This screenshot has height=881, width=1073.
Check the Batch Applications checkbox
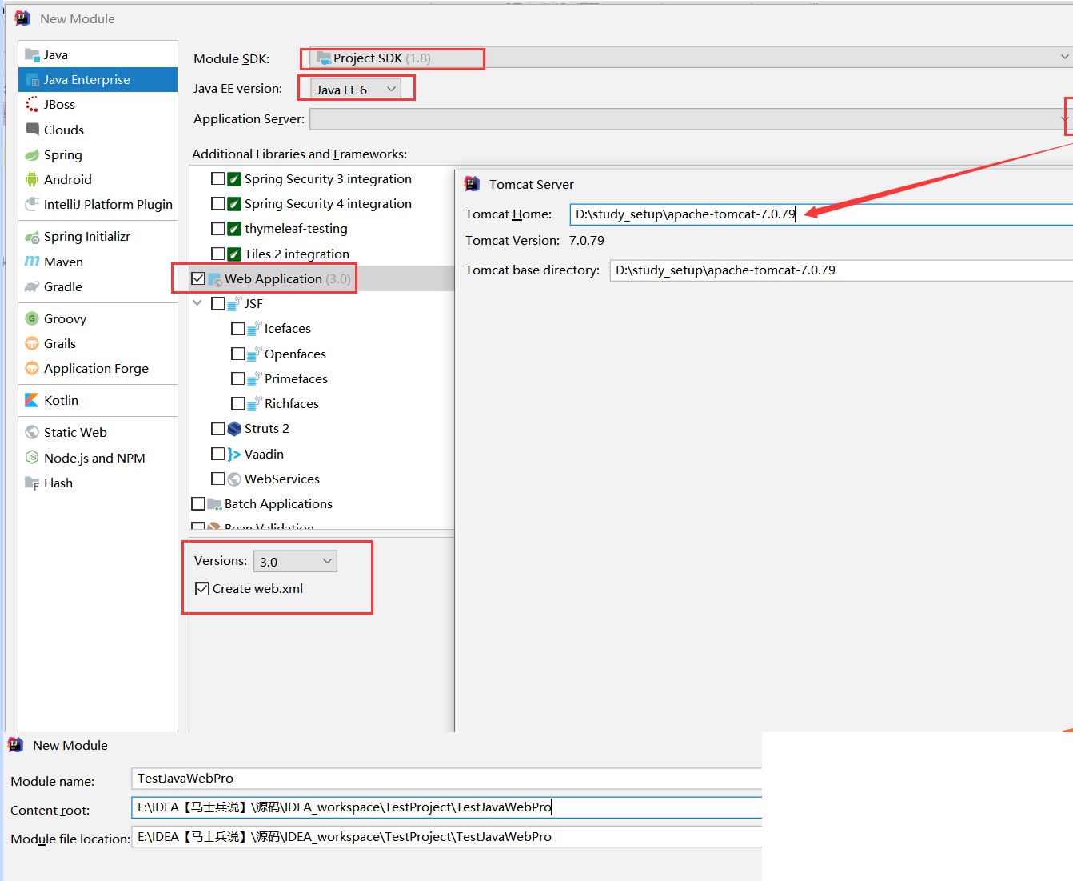click(198, 503)
